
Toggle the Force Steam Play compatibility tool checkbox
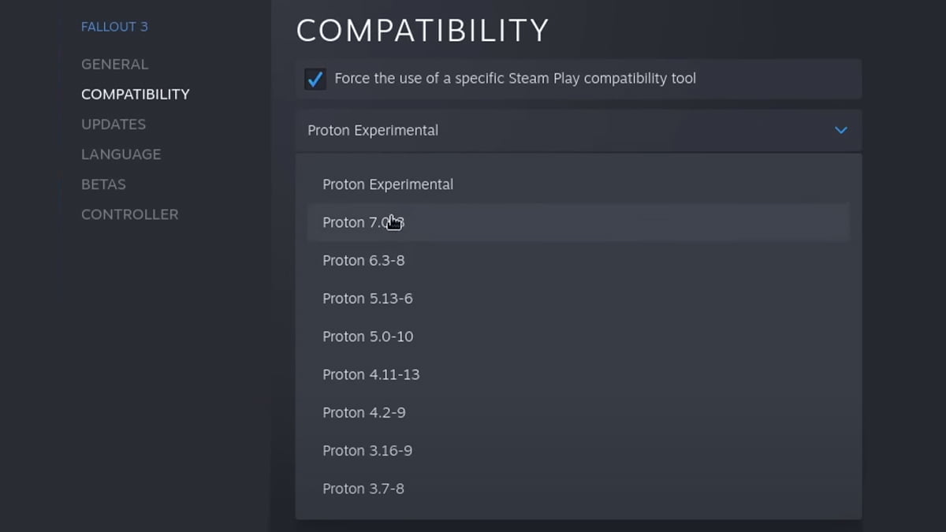click(315, 79)
